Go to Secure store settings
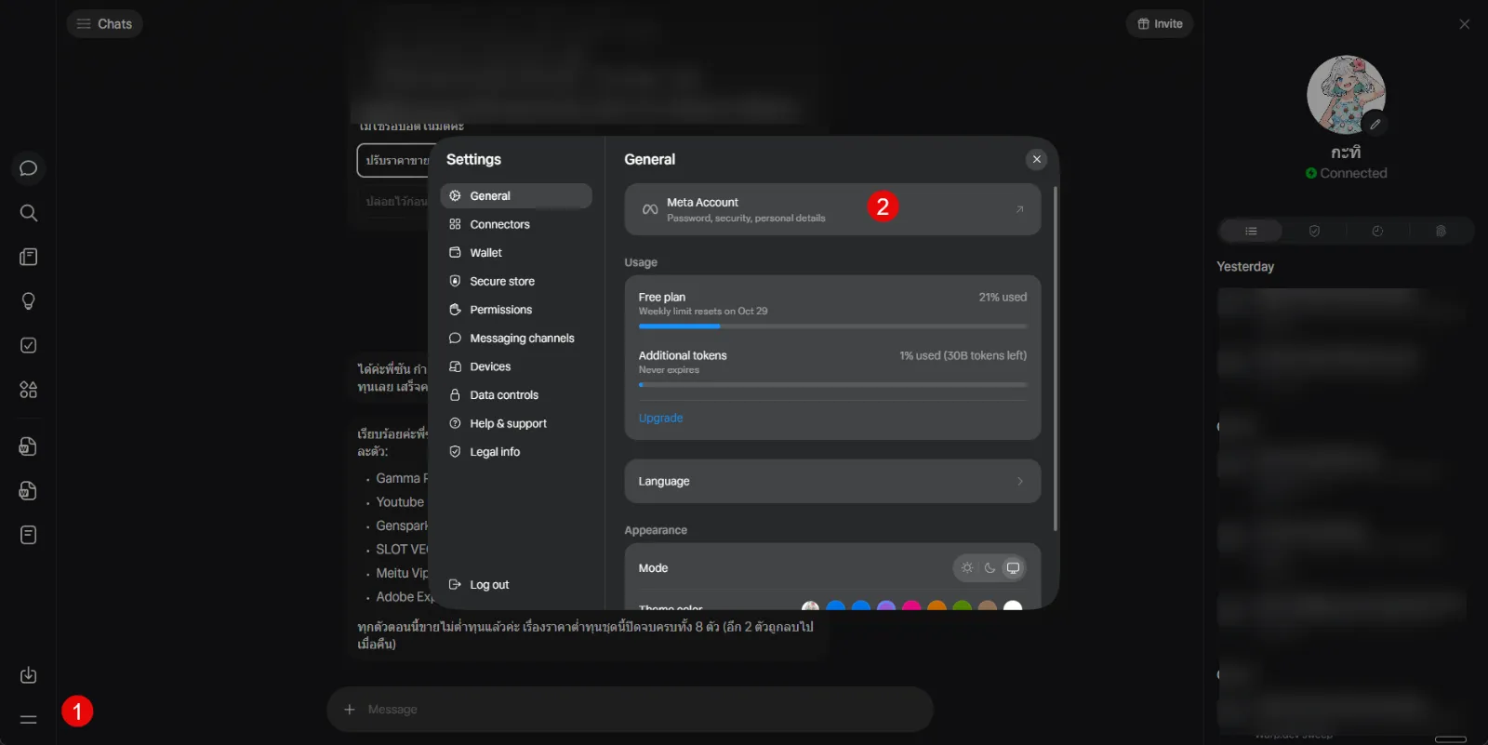 coord(516,281)
